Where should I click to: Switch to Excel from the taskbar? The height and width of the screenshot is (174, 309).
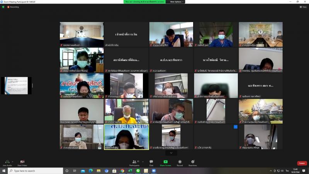130,171
